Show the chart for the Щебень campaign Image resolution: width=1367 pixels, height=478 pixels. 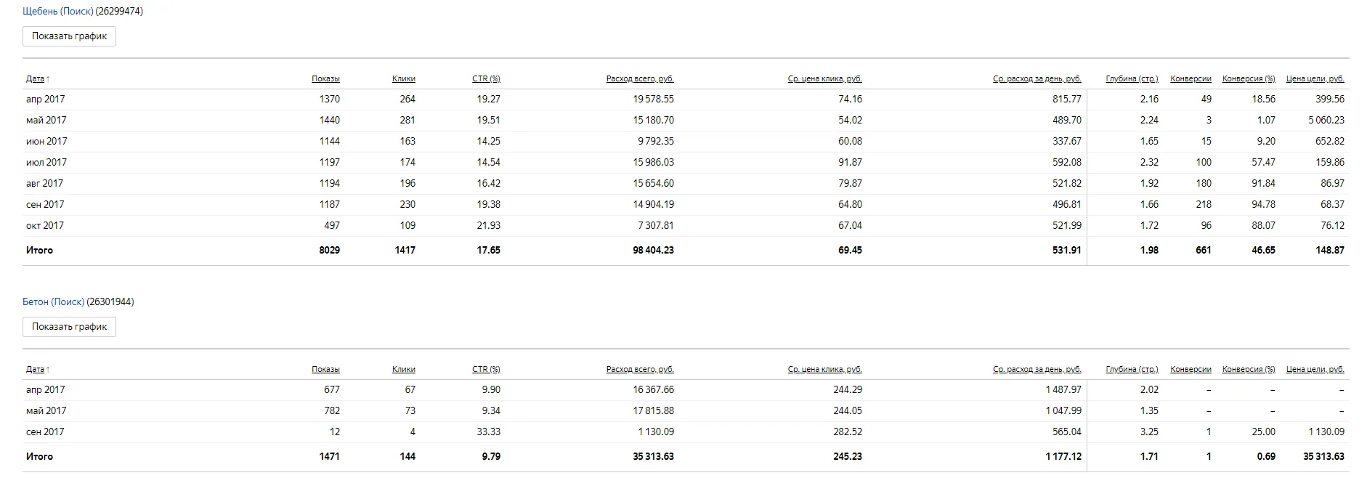[x=69, y=36]
